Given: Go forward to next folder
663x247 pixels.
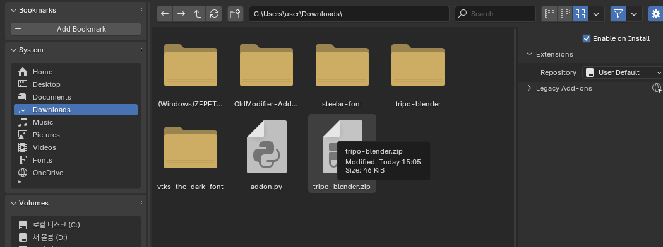Looking at the screenshot, I should coord(181,14).
